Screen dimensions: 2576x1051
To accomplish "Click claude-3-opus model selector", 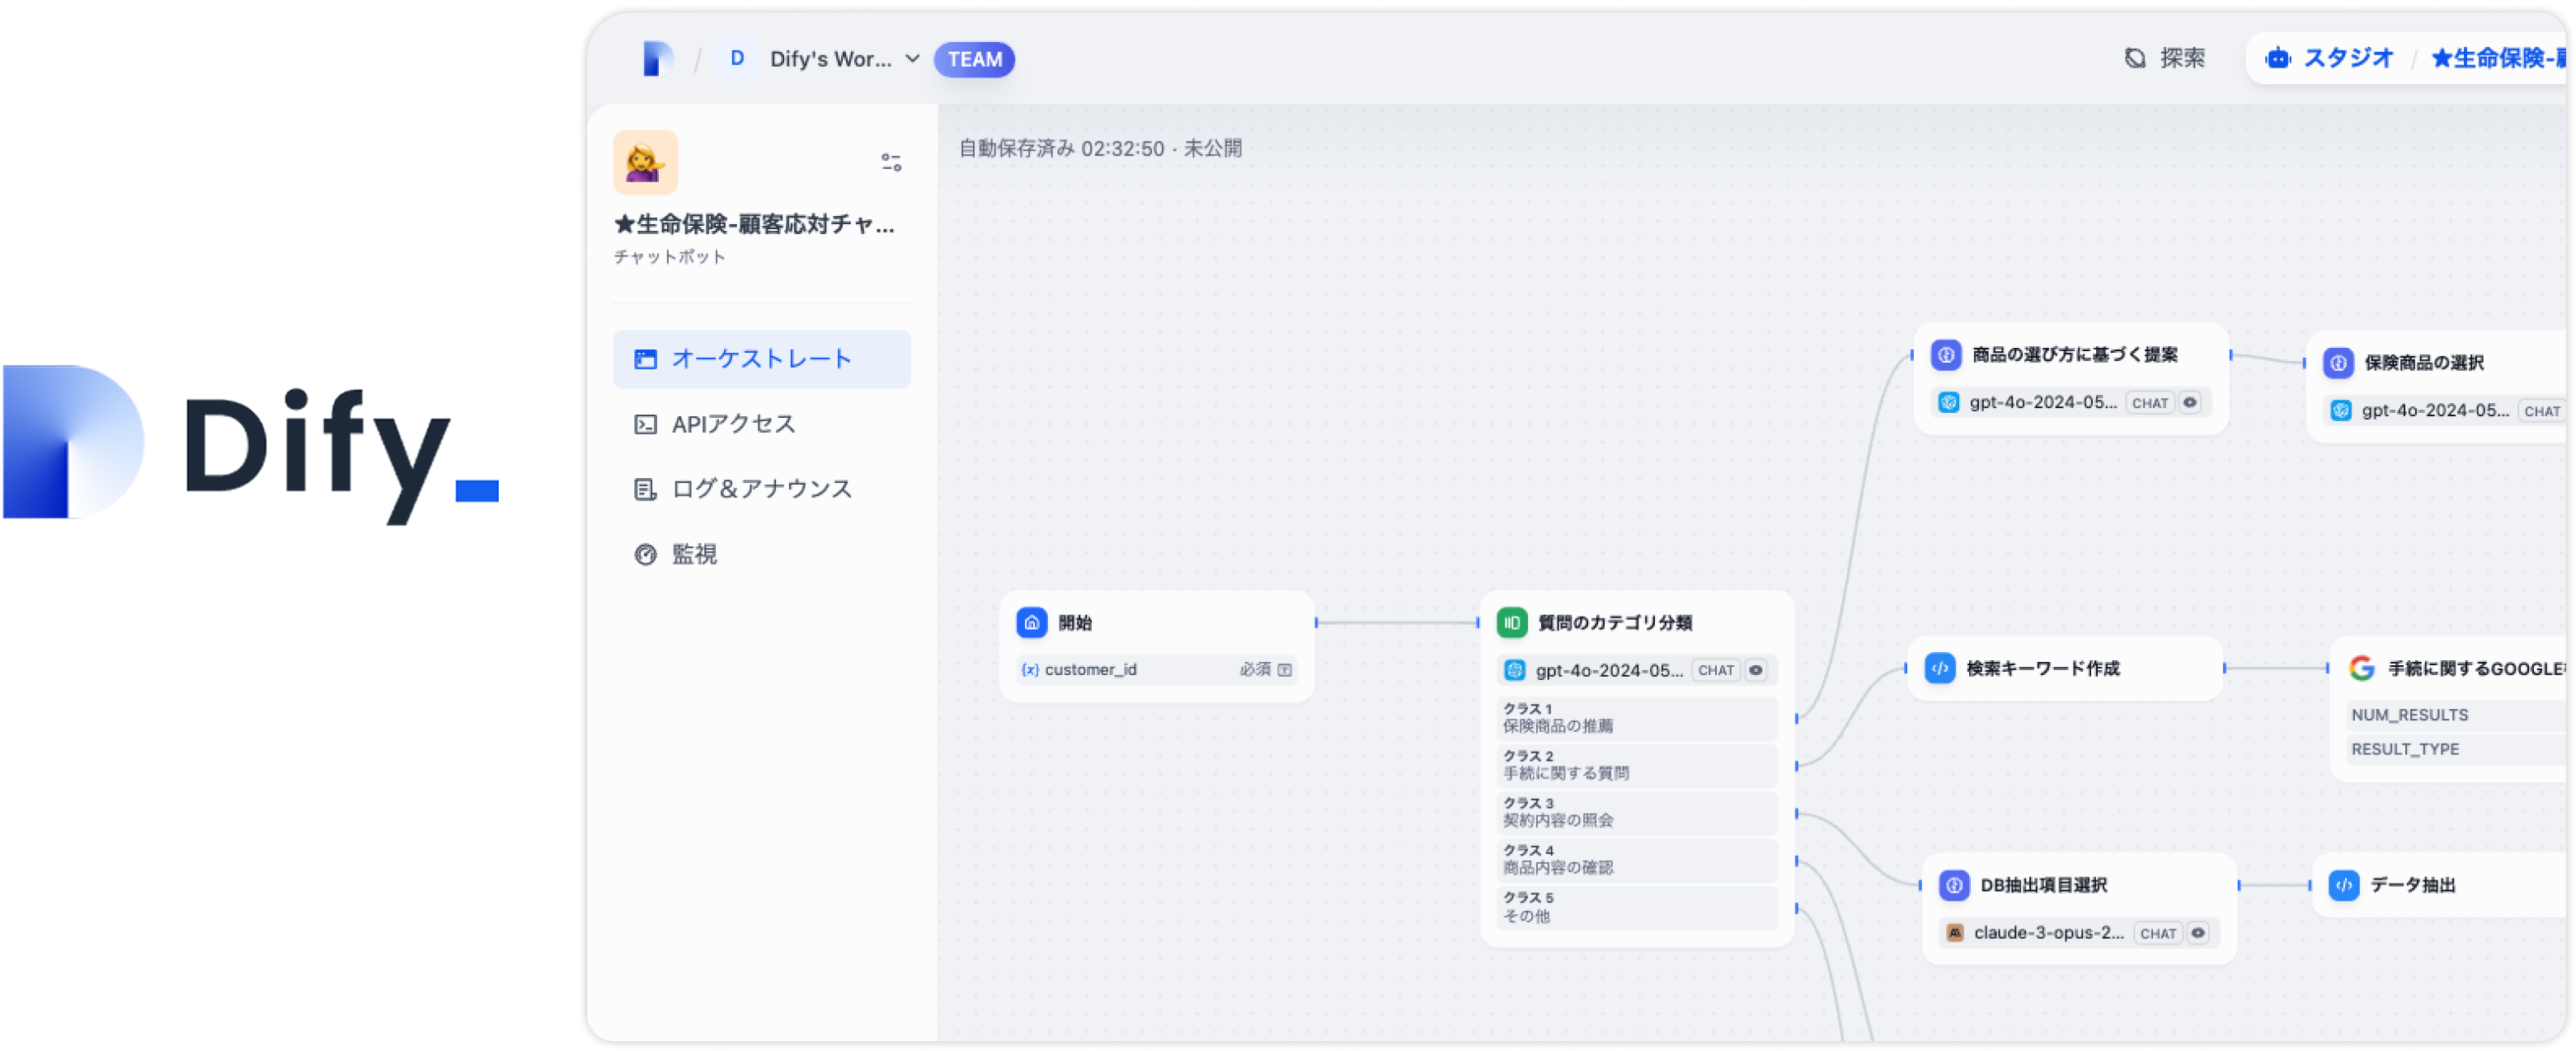I will point(2077,932).
